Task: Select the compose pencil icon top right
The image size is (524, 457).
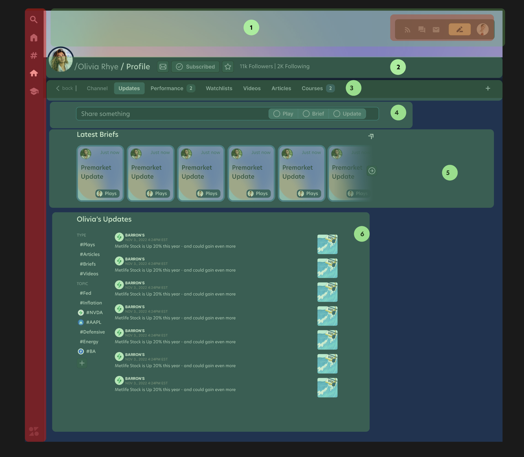Action: [x=459, y=30]
